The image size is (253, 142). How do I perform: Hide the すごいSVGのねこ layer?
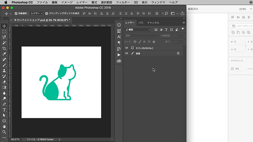pos(126,48)
